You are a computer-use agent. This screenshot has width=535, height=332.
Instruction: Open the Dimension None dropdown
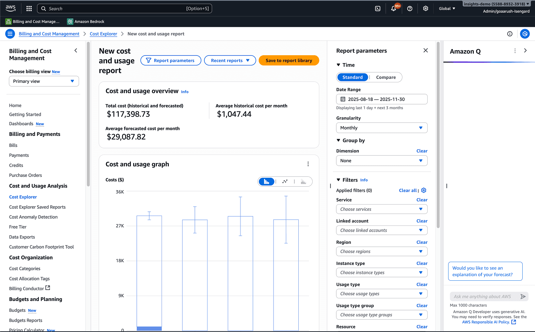[382, 161]
